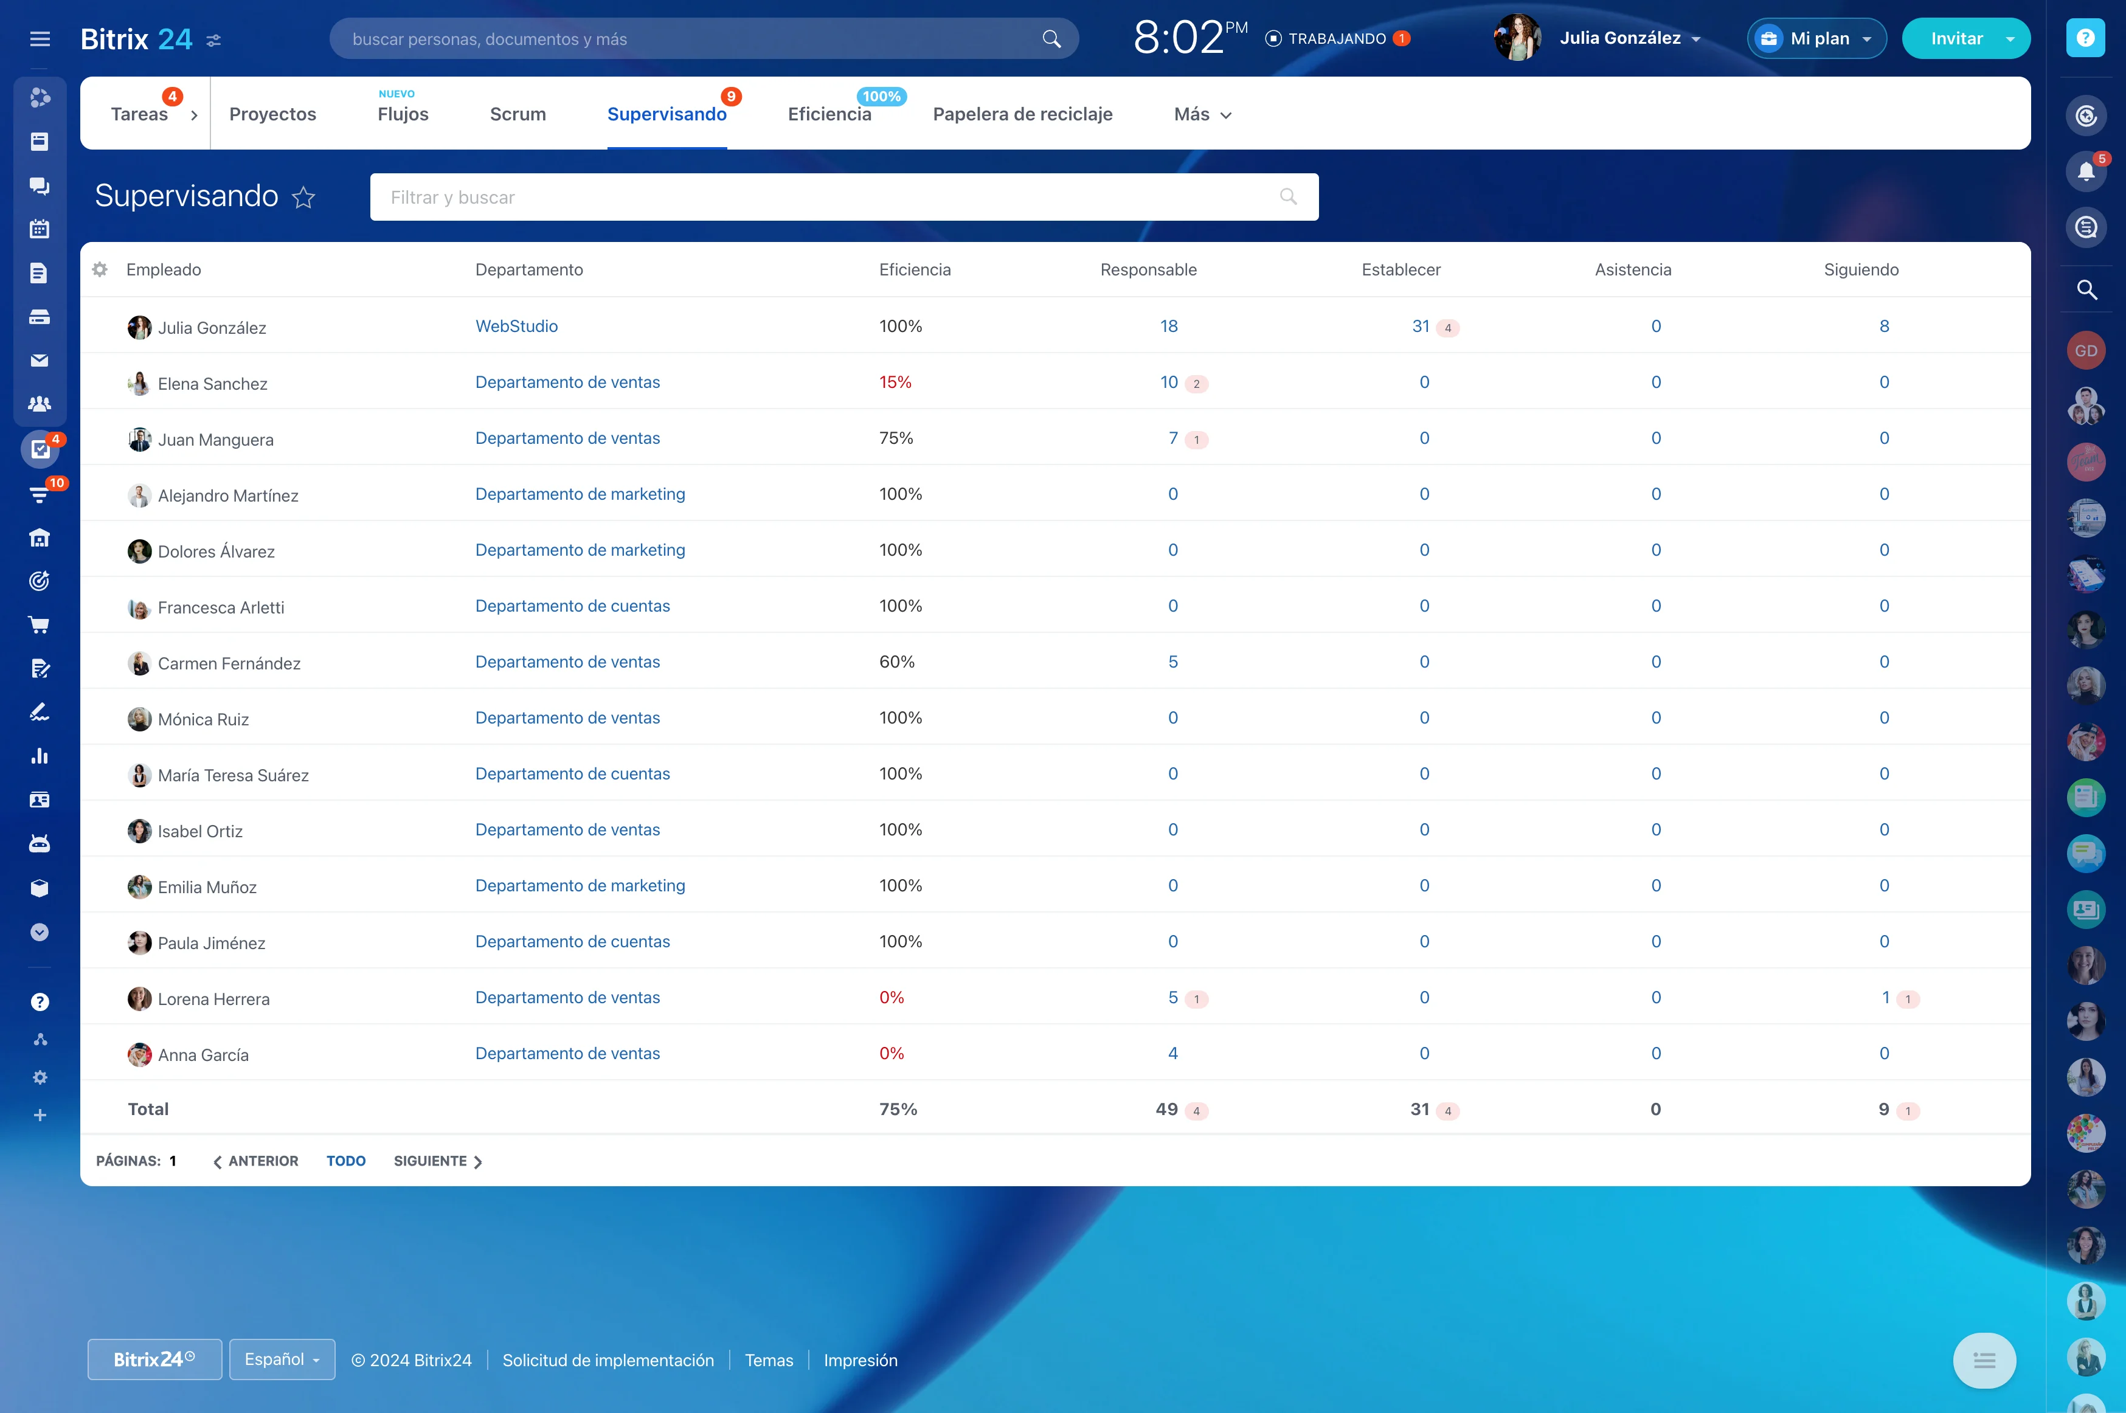Screen dimensions: 2126x1413
Task: Mark Supervisando page as favorite star
Action: pos(303,198)
